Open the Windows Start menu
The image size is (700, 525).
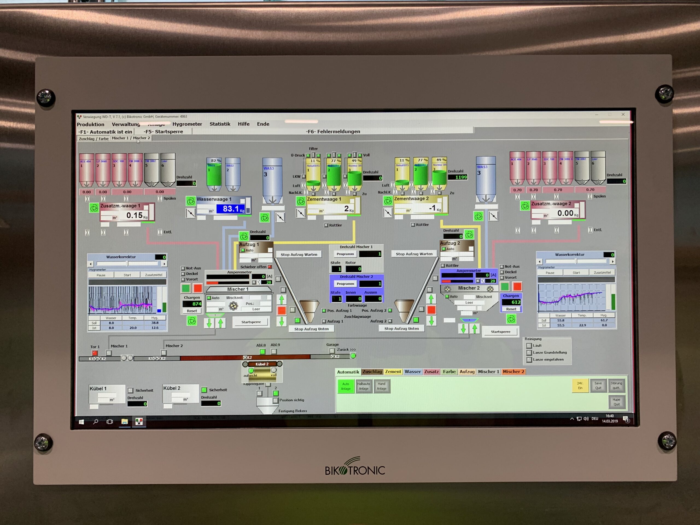pos(81,422)
